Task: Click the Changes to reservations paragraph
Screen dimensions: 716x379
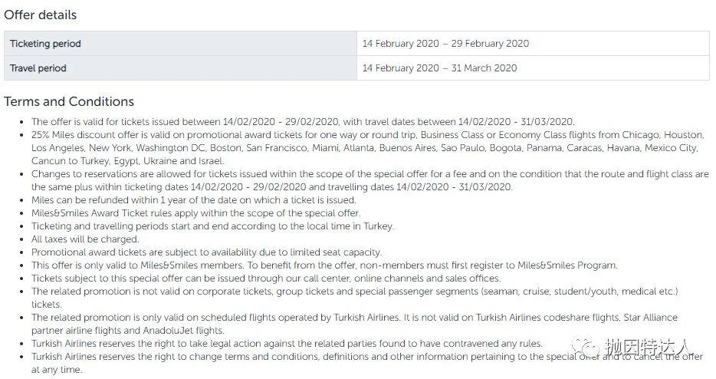Action: coord(369,180)
